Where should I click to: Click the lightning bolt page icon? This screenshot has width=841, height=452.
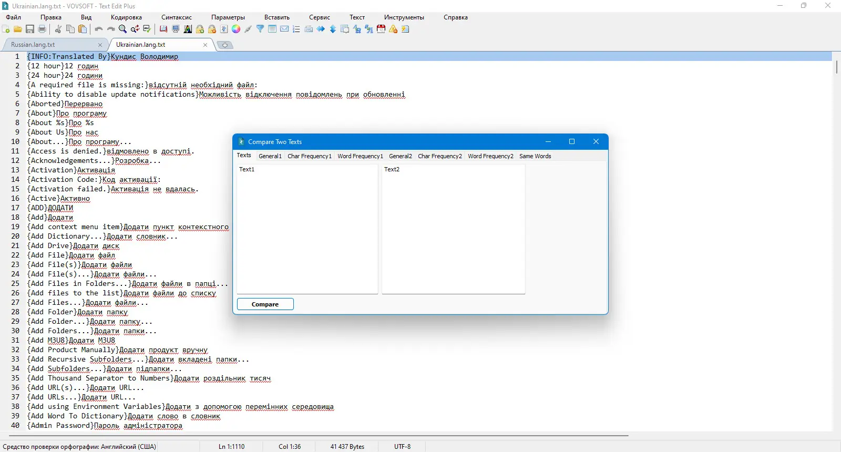(405, 29)
